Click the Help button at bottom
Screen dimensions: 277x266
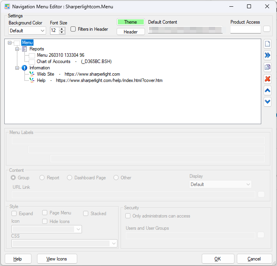coord(18,259)
